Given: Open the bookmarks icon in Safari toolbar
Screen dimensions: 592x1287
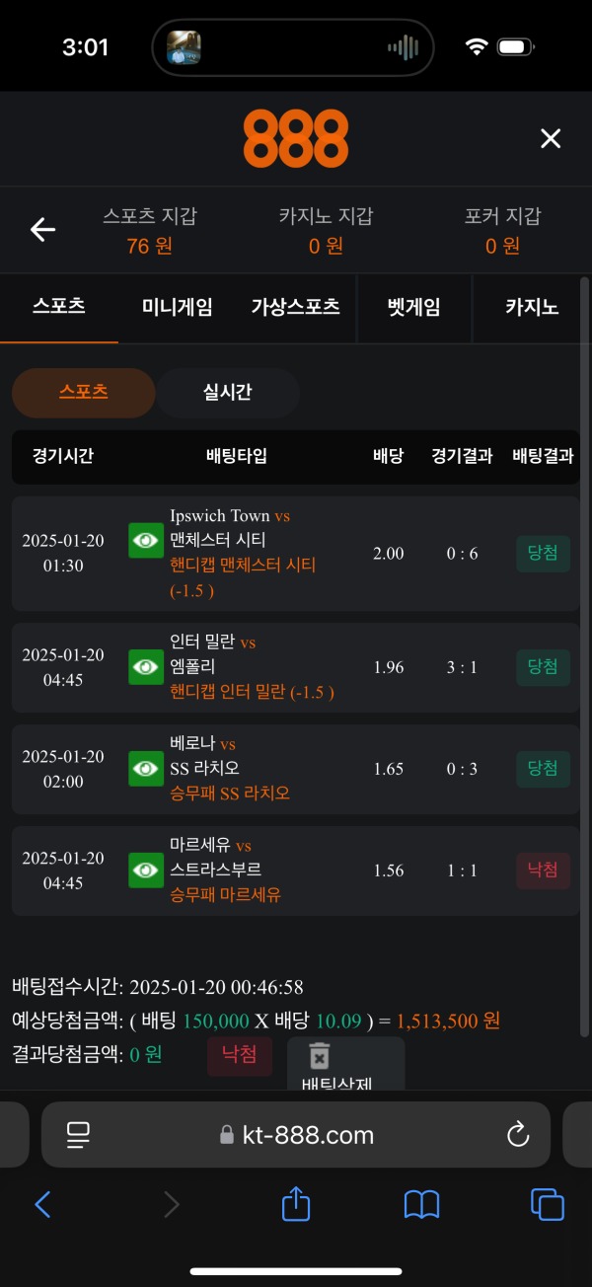Looking at the screenshot, I should click(x=420, y=1204).
